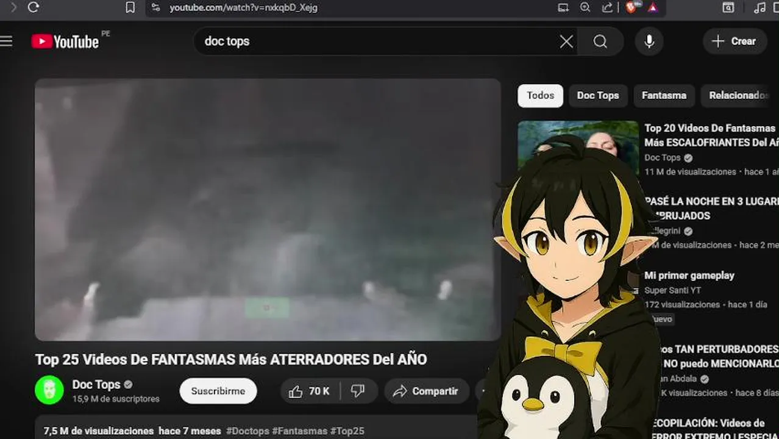
Task: Open suggested video 'PASÉ LA NOCHE EN 3 LUGARES'
Action: (711, 209)
